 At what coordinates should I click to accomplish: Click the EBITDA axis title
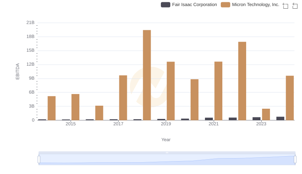coord(17,71)
